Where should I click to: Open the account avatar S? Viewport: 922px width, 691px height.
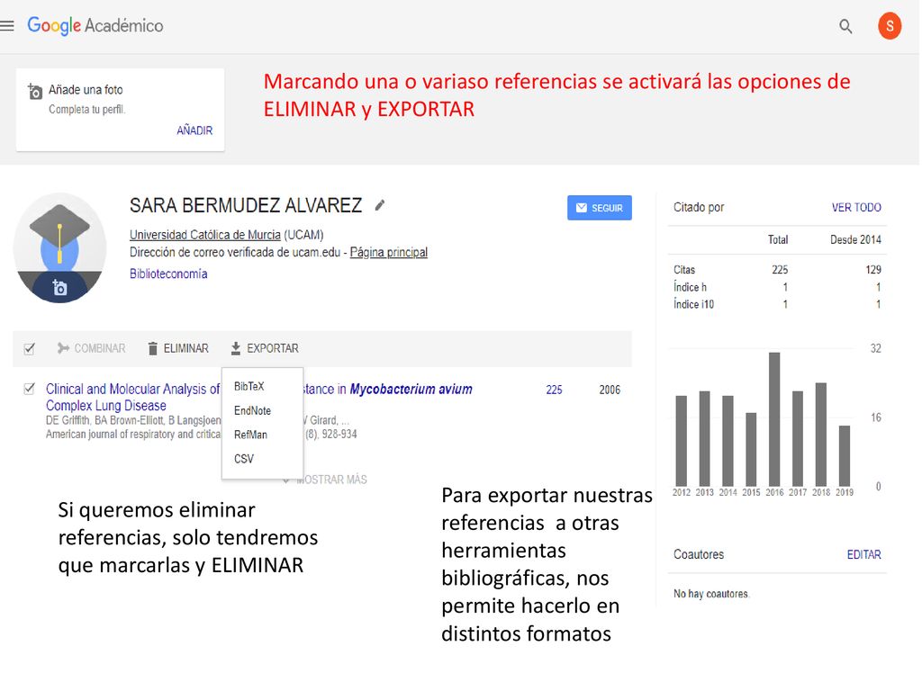point(890,26)
